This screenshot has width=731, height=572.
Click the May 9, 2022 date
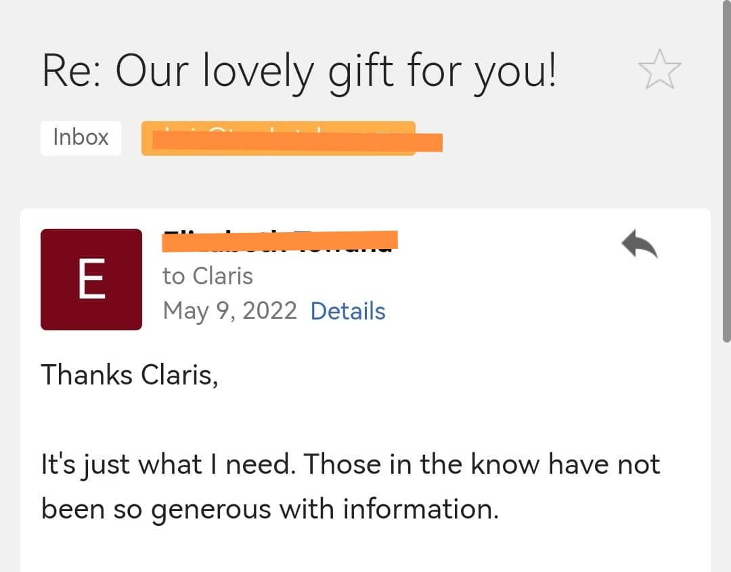(x=229, y=311)
